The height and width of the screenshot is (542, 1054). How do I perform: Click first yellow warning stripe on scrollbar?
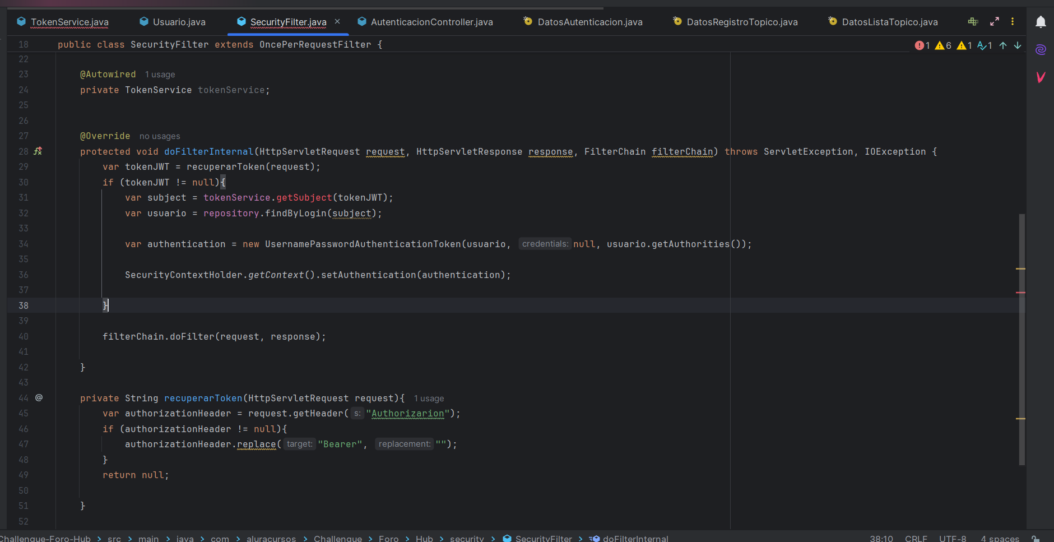[x=1020, y=269]
